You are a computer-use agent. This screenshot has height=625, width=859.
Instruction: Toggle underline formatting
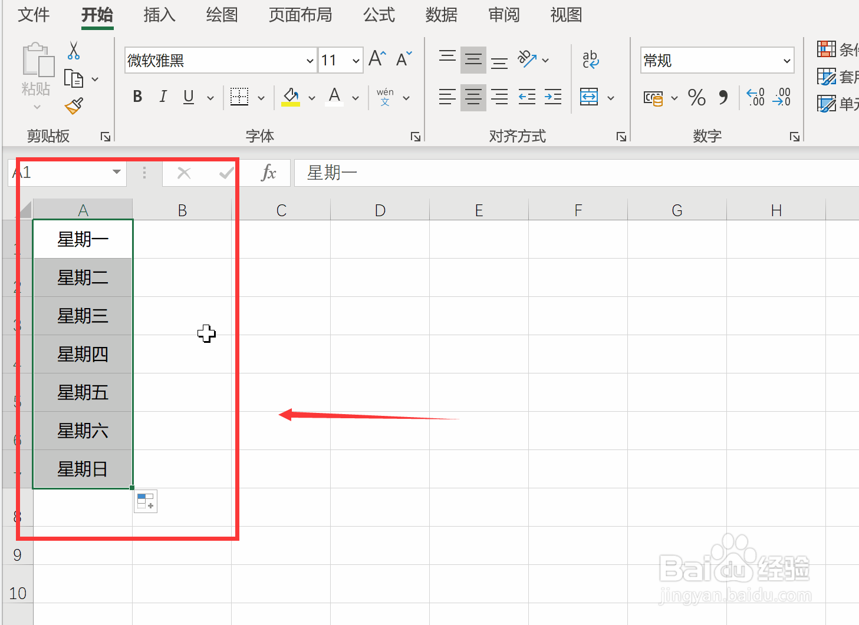(x=189, y=97)
